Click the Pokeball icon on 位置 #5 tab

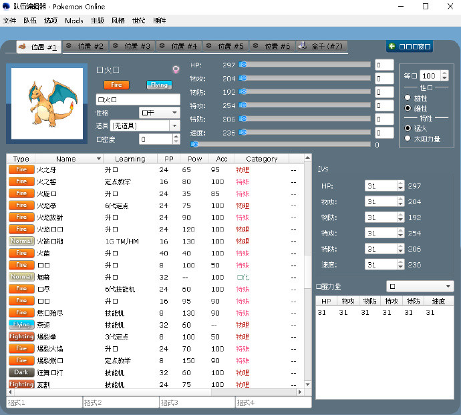208,46
